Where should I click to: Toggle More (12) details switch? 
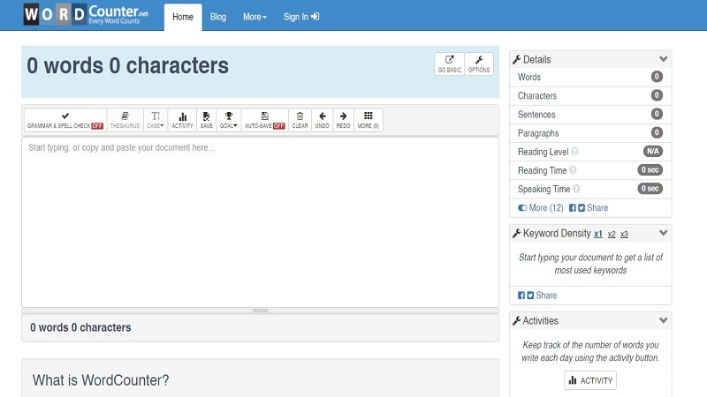[x=541, y=208]
